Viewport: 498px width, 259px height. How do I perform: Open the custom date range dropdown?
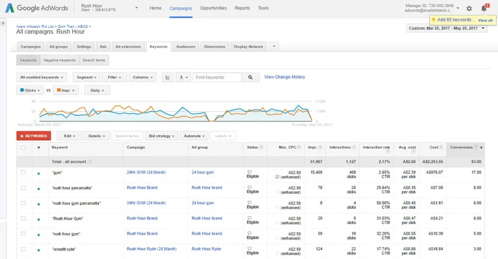(x=446, y=28)
